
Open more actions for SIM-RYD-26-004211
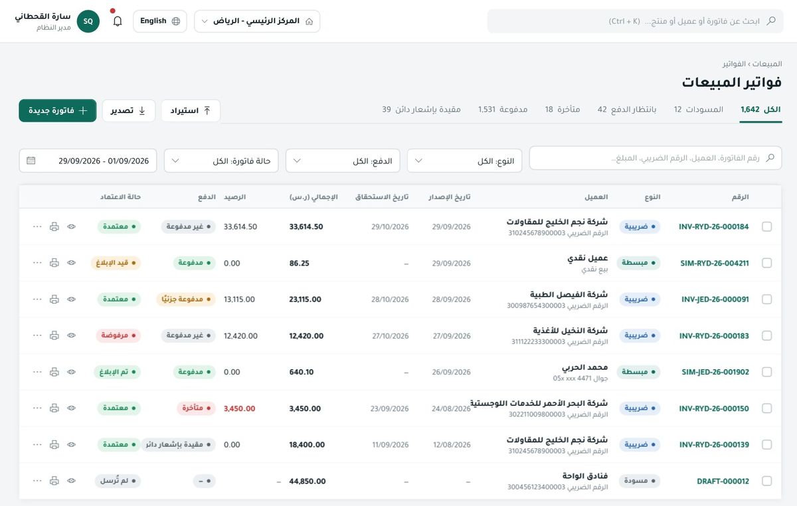tap(37, 263)
